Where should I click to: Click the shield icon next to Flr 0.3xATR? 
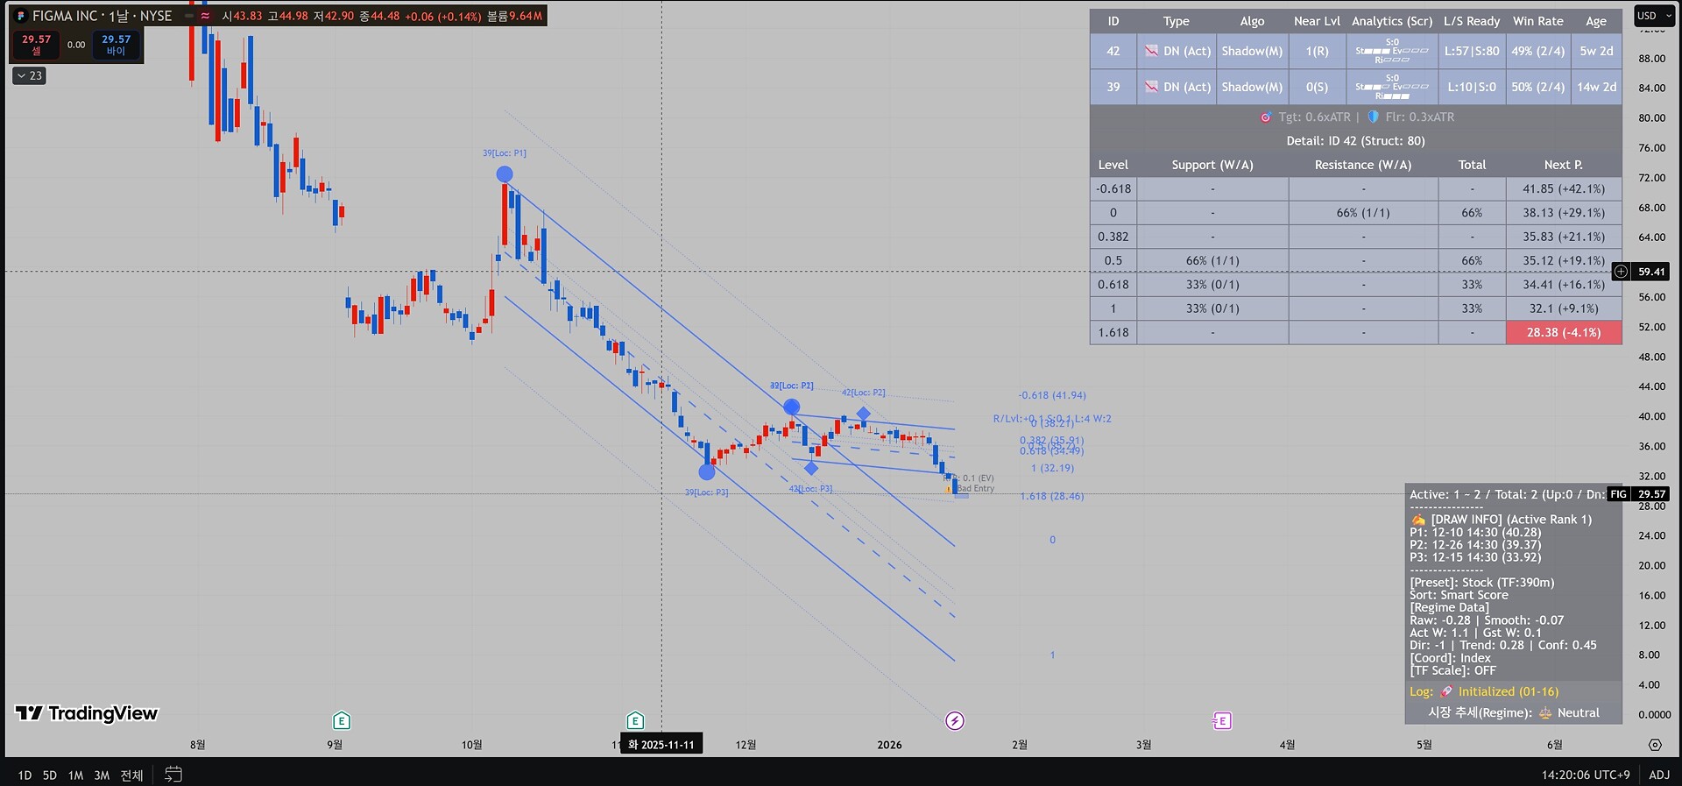pyautogui.click(x=1373, y=117)
